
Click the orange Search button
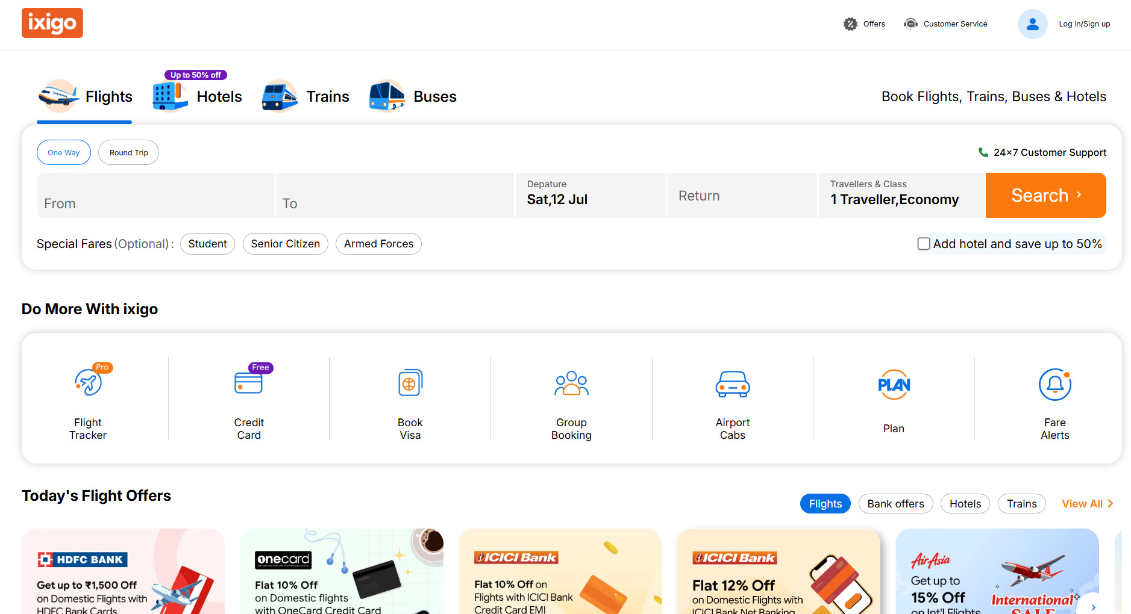pos(1046,196)
